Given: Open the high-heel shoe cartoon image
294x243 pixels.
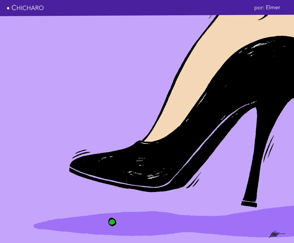Looking at the screenshot, I should 147,129.
